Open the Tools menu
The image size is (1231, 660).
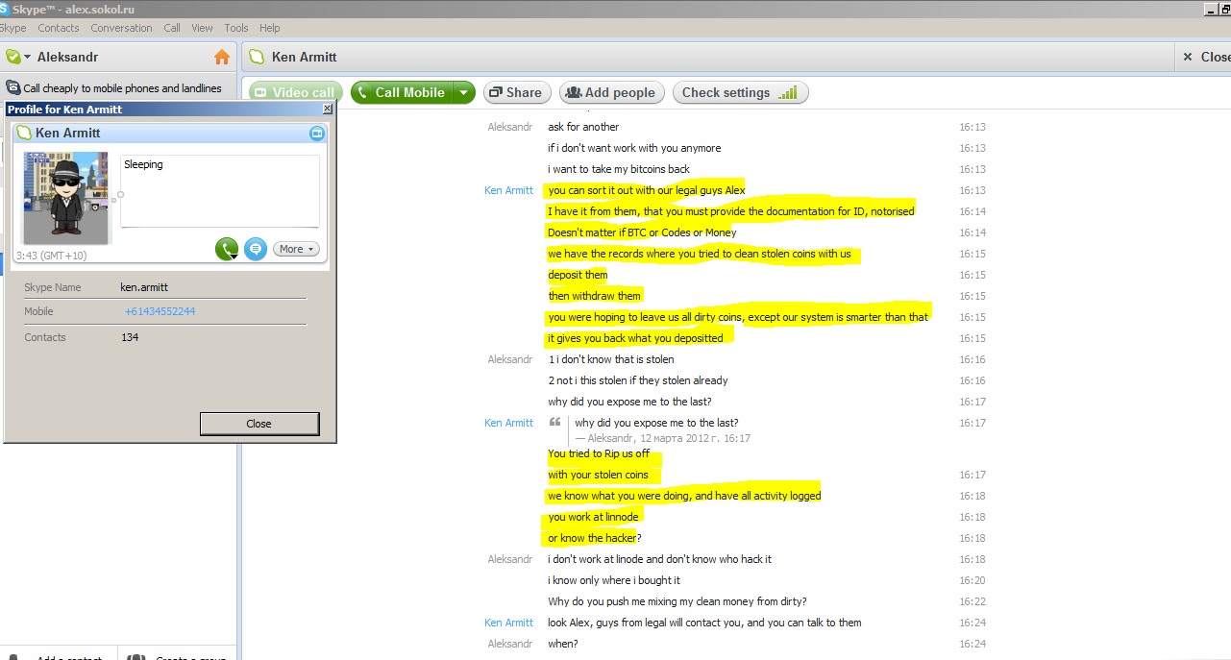[236, 28]
